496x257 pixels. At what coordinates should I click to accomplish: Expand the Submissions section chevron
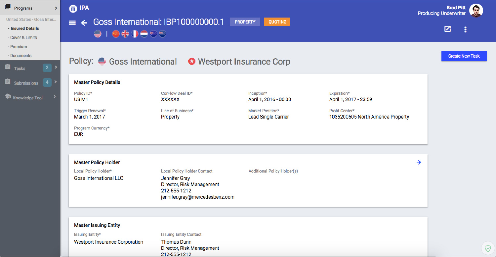(56, 81)
